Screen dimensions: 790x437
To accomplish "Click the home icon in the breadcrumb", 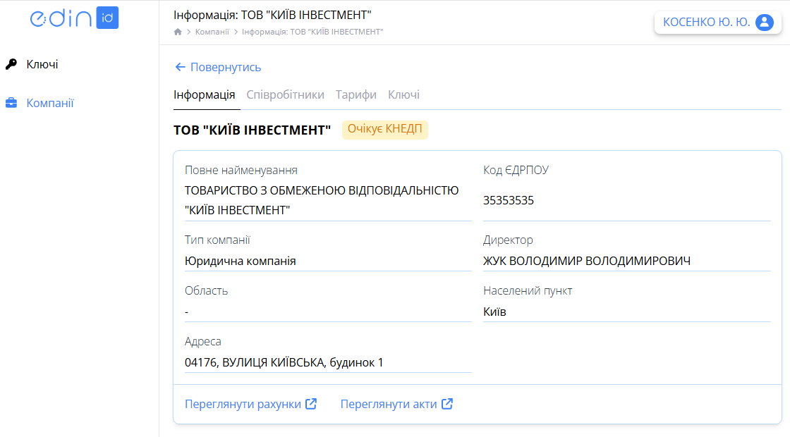I will coord(177,31).
